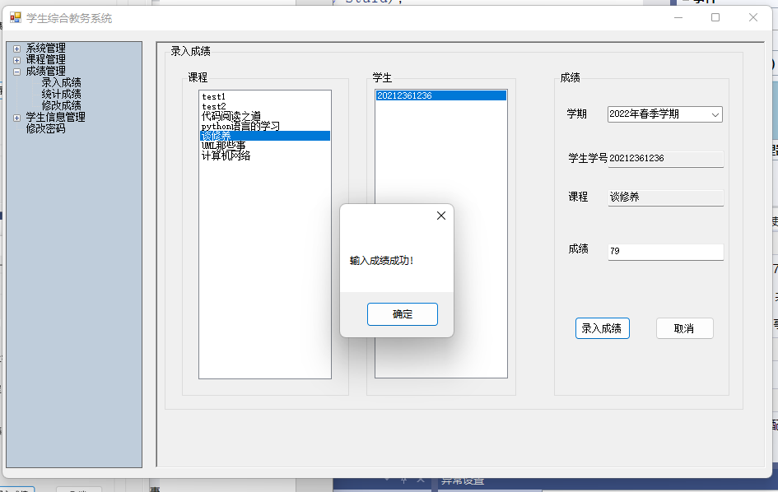Select course 计算机网络
778x492 pixels.
[265, 155]
